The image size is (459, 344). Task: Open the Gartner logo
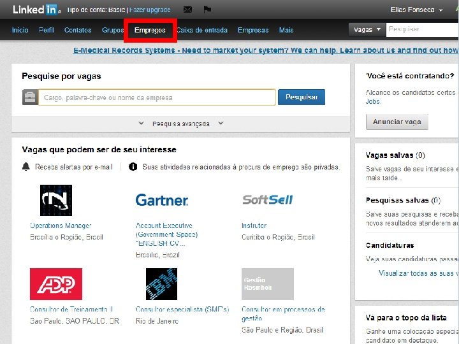(x=161, y=201)
